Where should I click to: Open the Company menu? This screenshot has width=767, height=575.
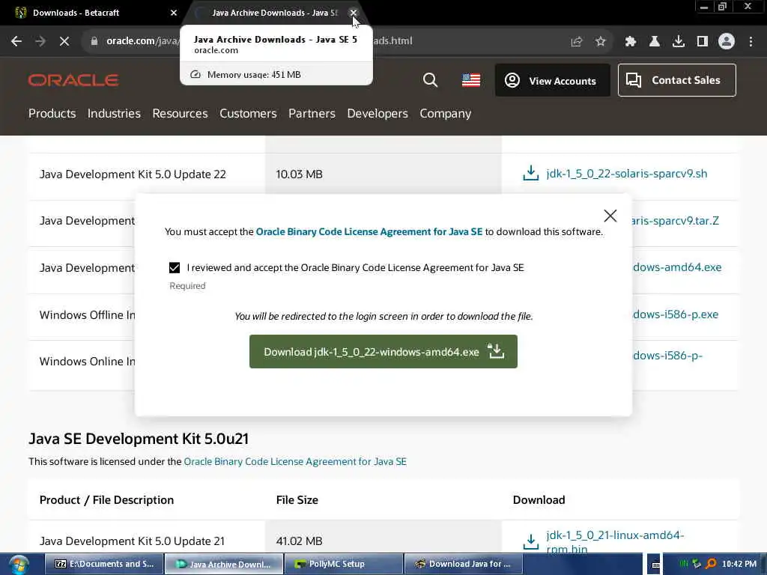445,114
